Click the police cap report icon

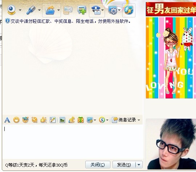[x=96, y=10]
